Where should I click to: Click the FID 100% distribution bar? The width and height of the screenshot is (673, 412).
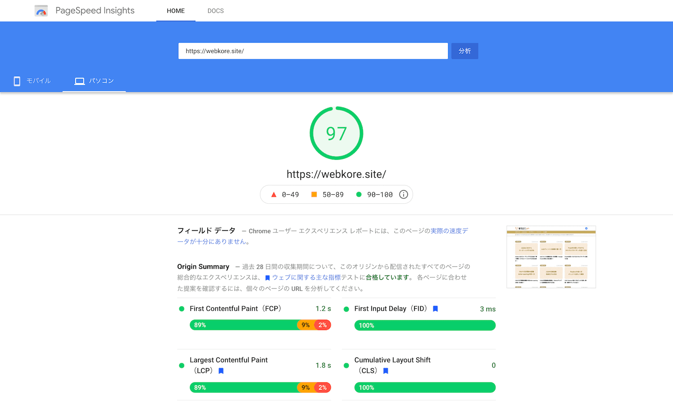(425, 326)
